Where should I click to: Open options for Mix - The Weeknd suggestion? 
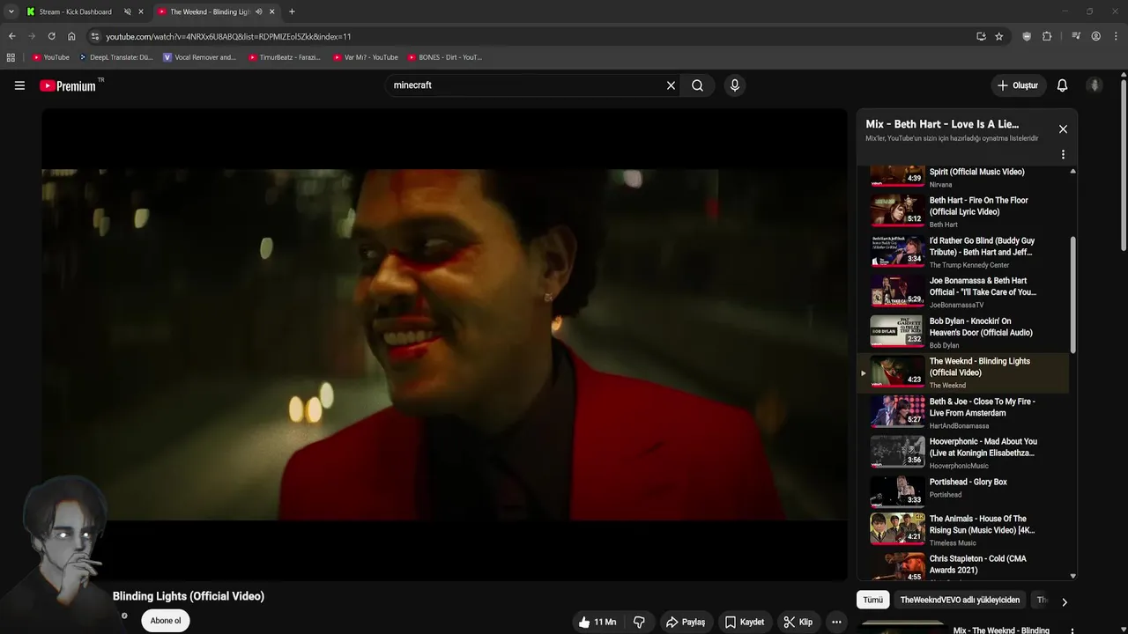tap(1072, 630)
